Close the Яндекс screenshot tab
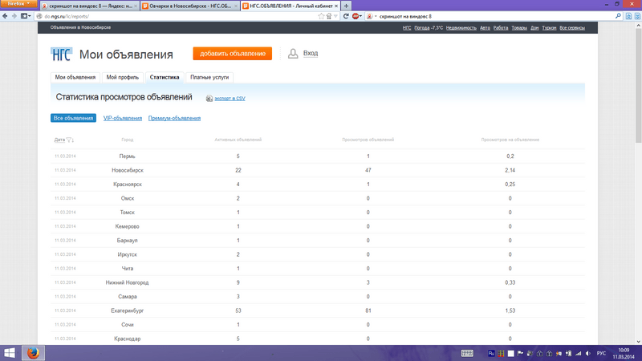Viewport: 642px width, 361px height. point(136,6)
